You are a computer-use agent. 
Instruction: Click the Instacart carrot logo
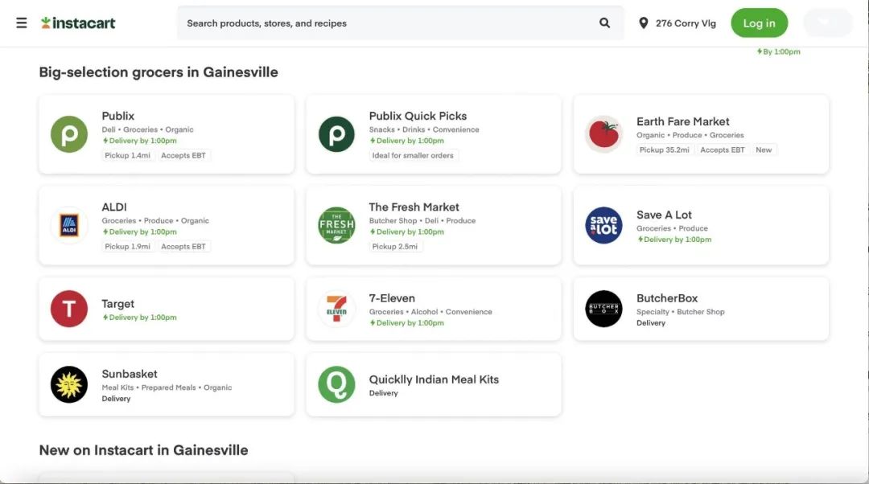78,23
